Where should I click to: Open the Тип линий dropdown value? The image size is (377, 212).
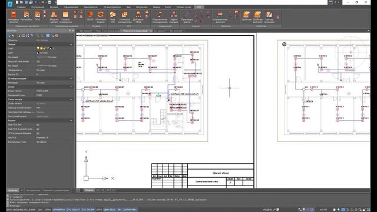tap(55, 57)
